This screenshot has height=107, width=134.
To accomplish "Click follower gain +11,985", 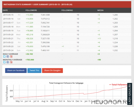I will (x=29, y=27).
